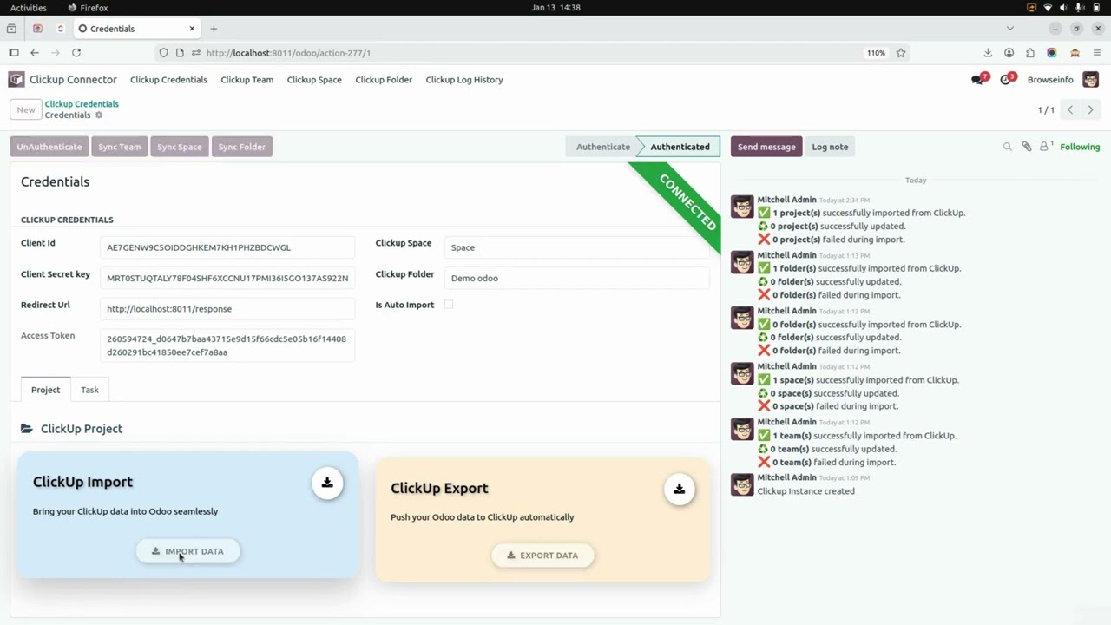Open Wi-Fi network indicator
This screenshot has height=625, width=1111.
pos(1048,8)
